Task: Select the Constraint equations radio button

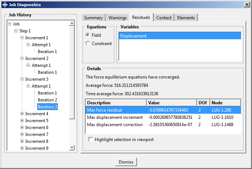Action: 87,44
